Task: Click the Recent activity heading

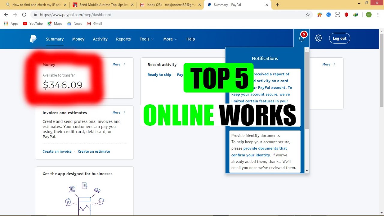Action: tap(162, 65)
